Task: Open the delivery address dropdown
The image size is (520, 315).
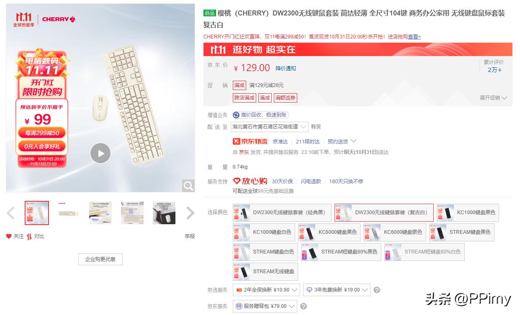Action: (270, 127)
